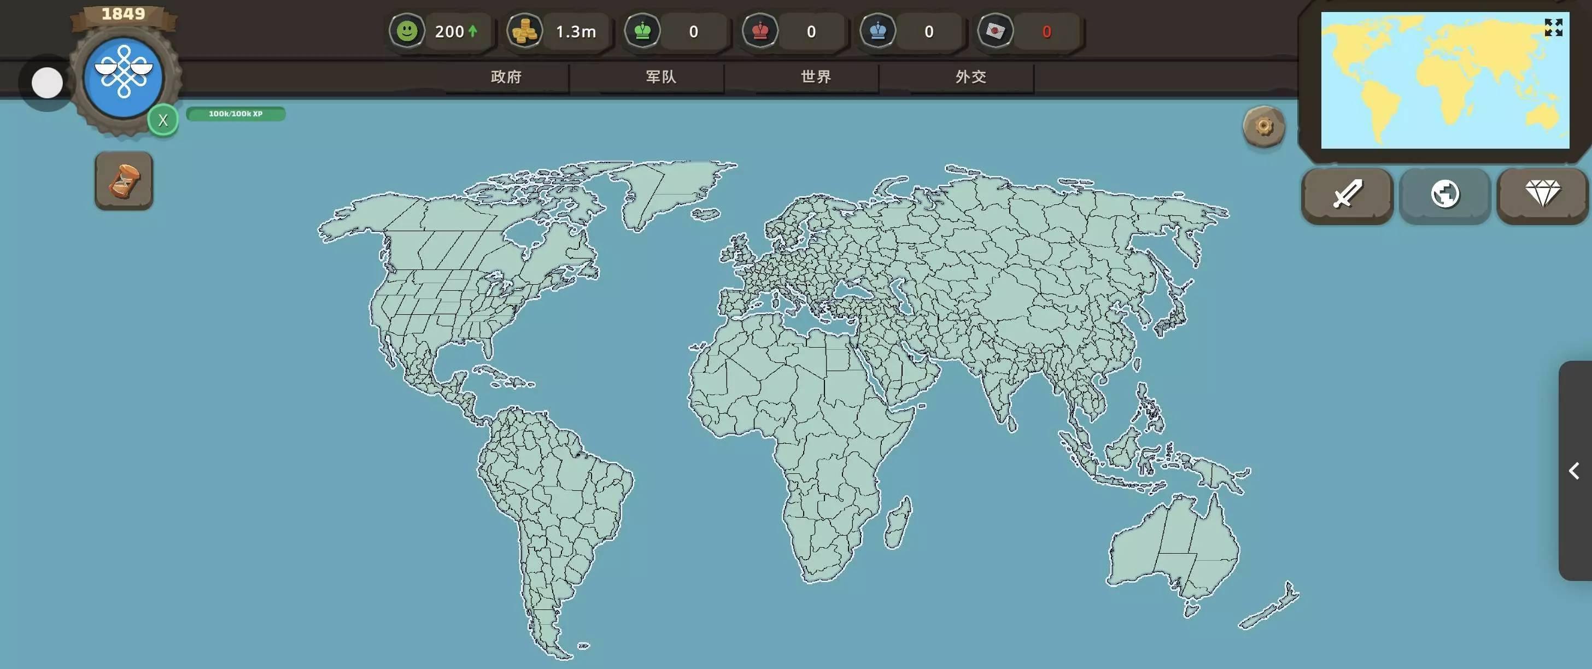The height and width of the screenshot is (669, 1592).
Task: Expand the minimap with fullscreen icon
Action: tap(1553, 27)
